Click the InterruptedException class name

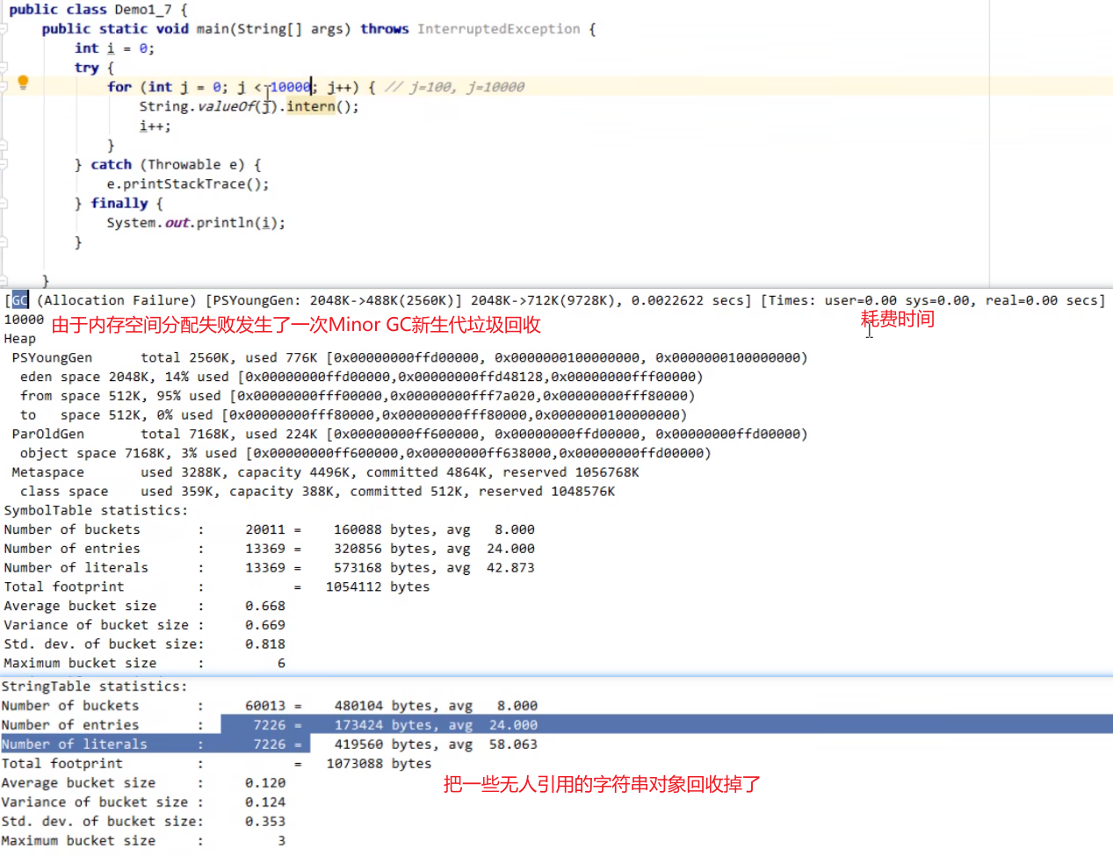tap(498, 29)
